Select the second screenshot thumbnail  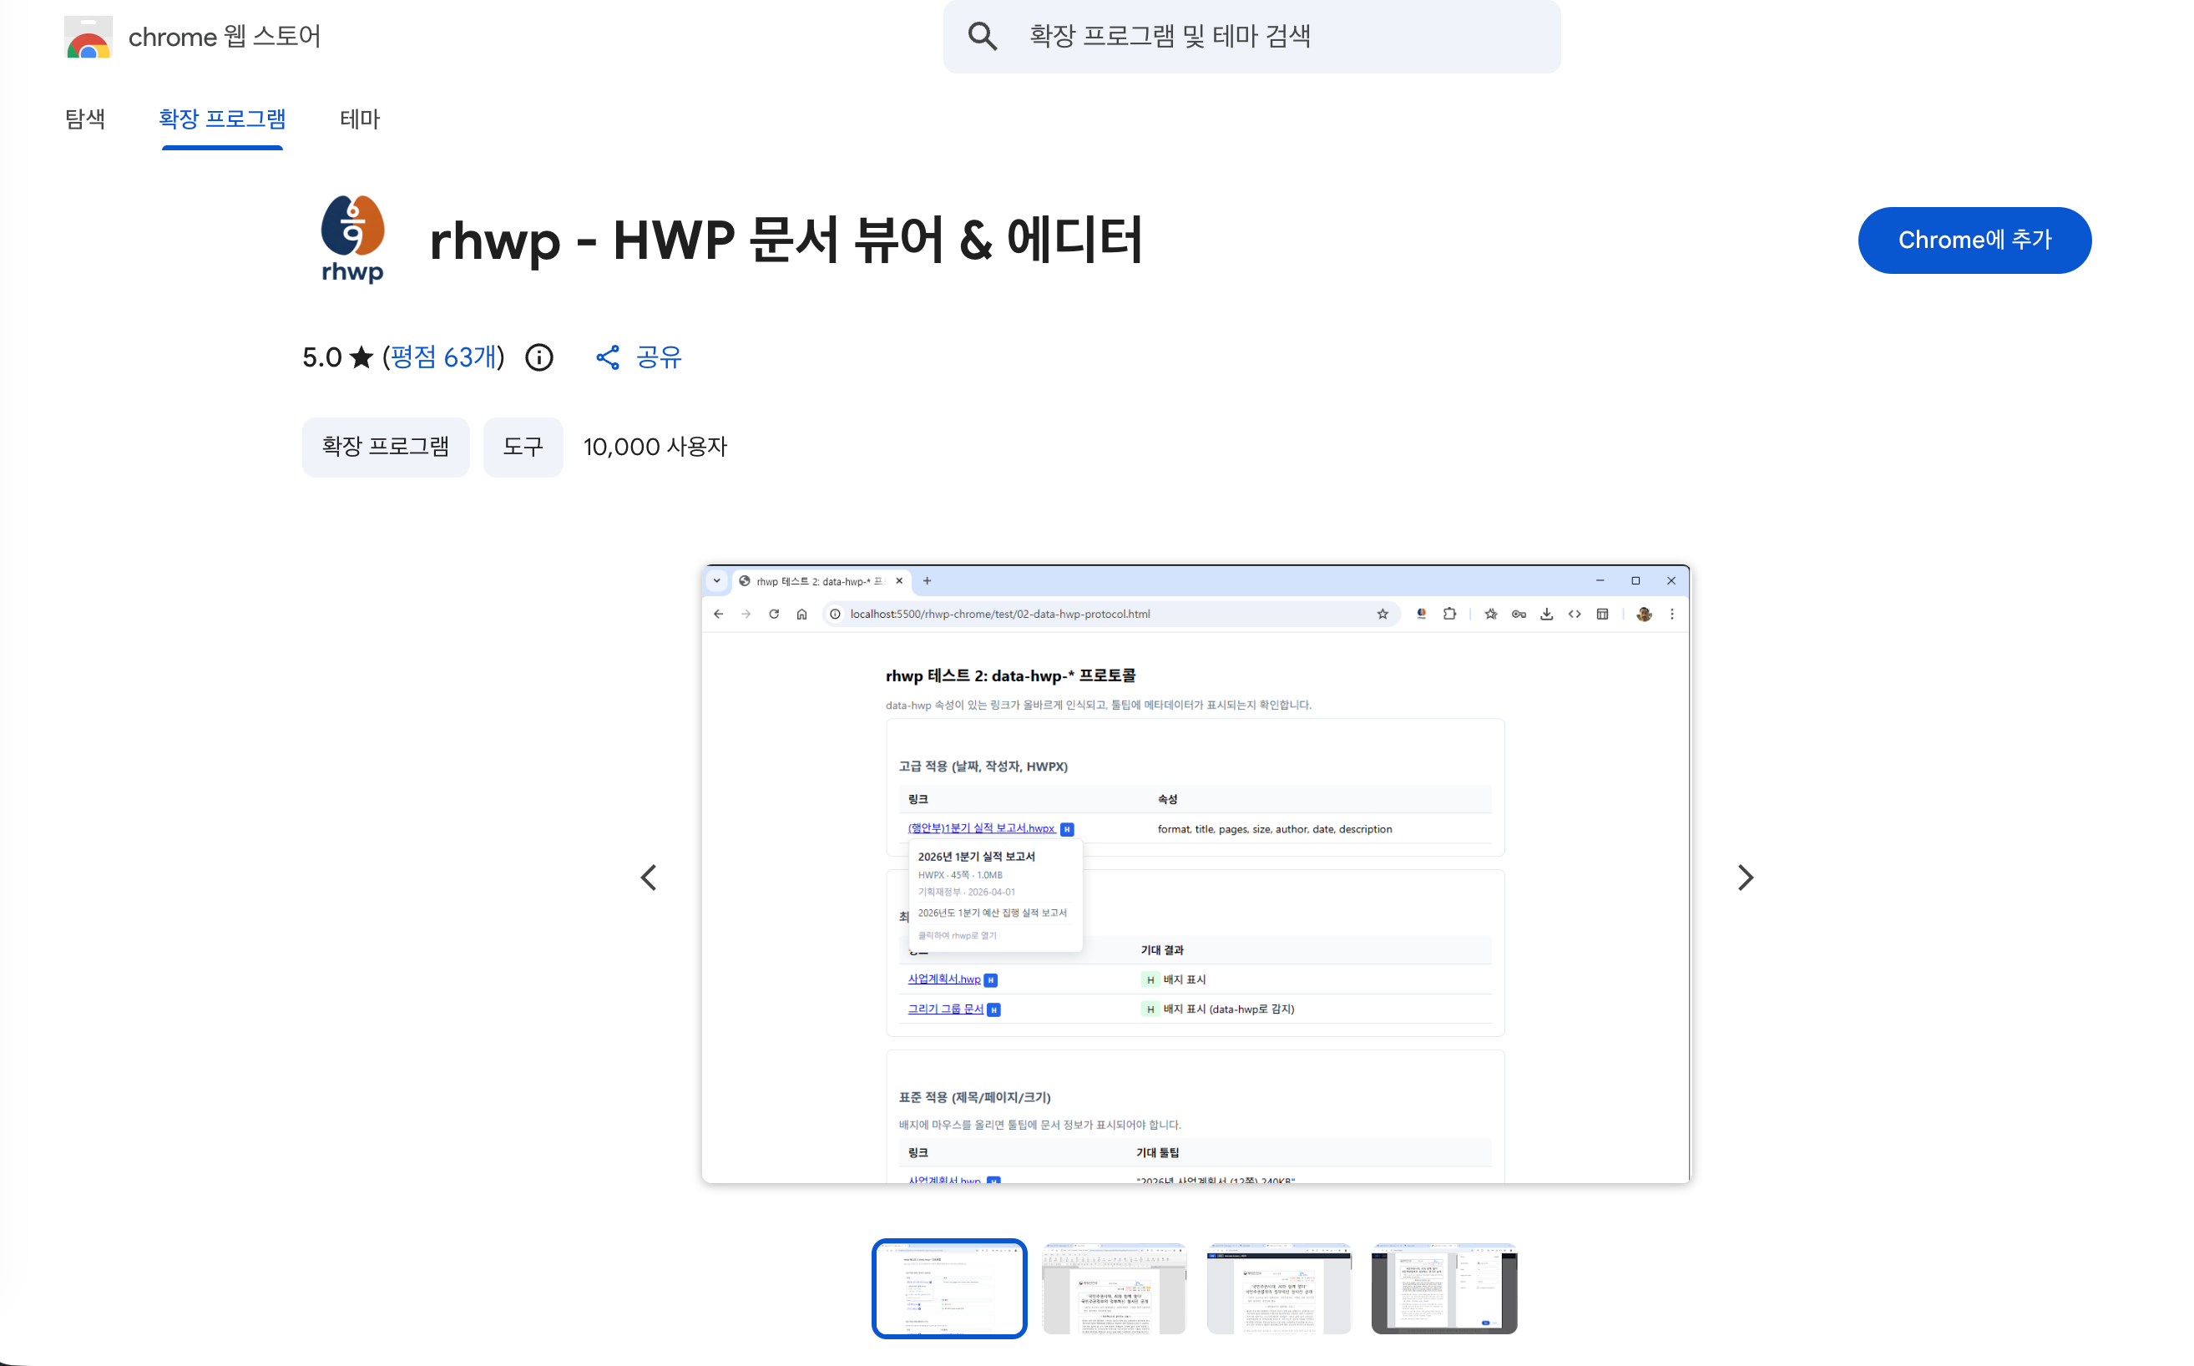point(1114,1288)
